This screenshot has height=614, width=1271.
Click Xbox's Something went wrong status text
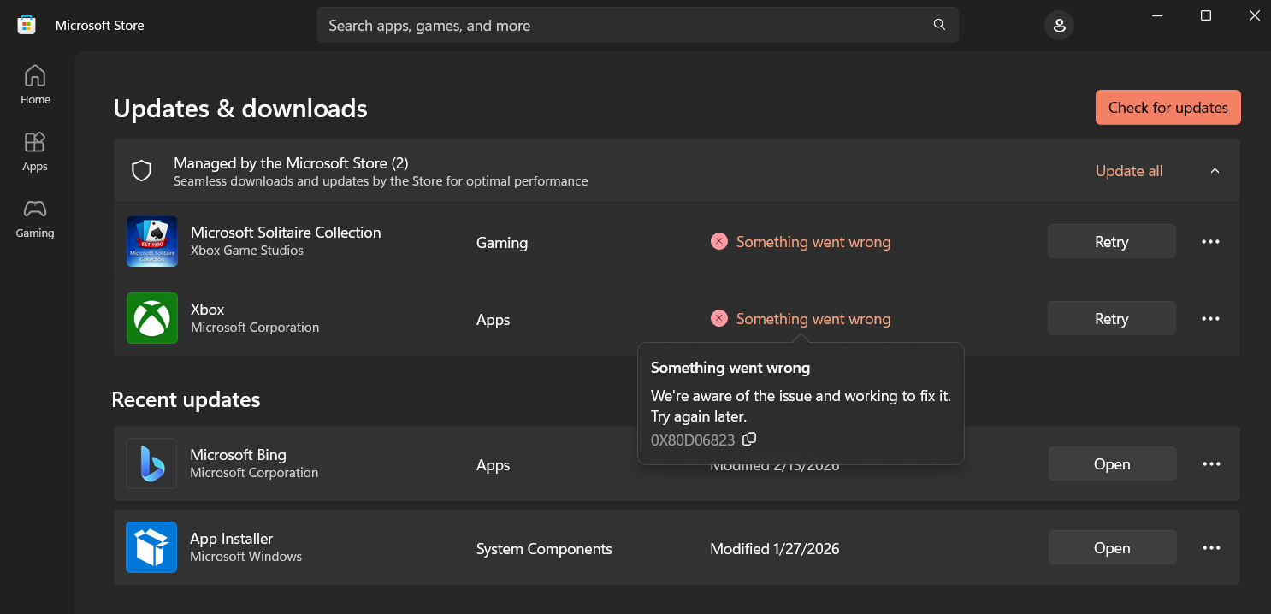pos(813,319)
